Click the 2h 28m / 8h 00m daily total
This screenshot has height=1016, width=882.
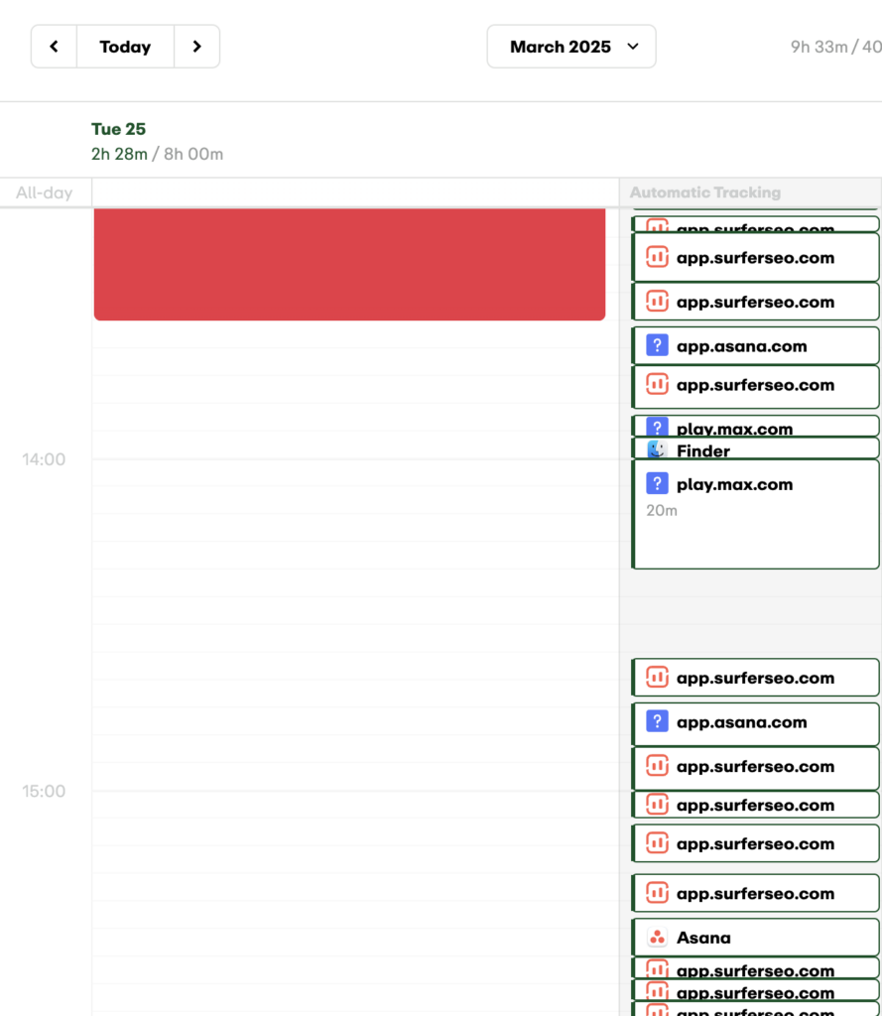coord(157,154)
